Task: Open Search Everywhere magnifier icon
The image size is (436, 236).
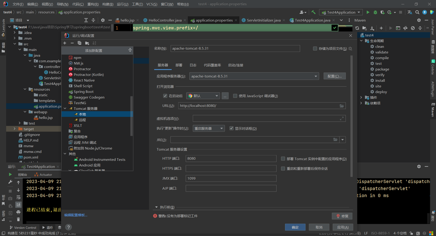Action: (x=417, y=12)
